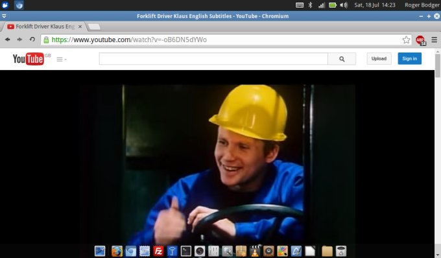This screenshot has width=441, height=258.
Task: Launch the terminal from the dock
Action: 186,251
